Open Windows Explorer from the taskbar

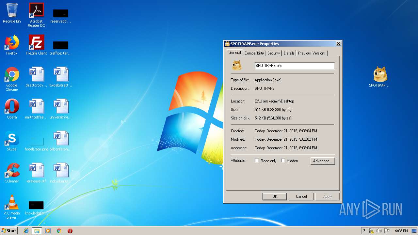point(37,231)
